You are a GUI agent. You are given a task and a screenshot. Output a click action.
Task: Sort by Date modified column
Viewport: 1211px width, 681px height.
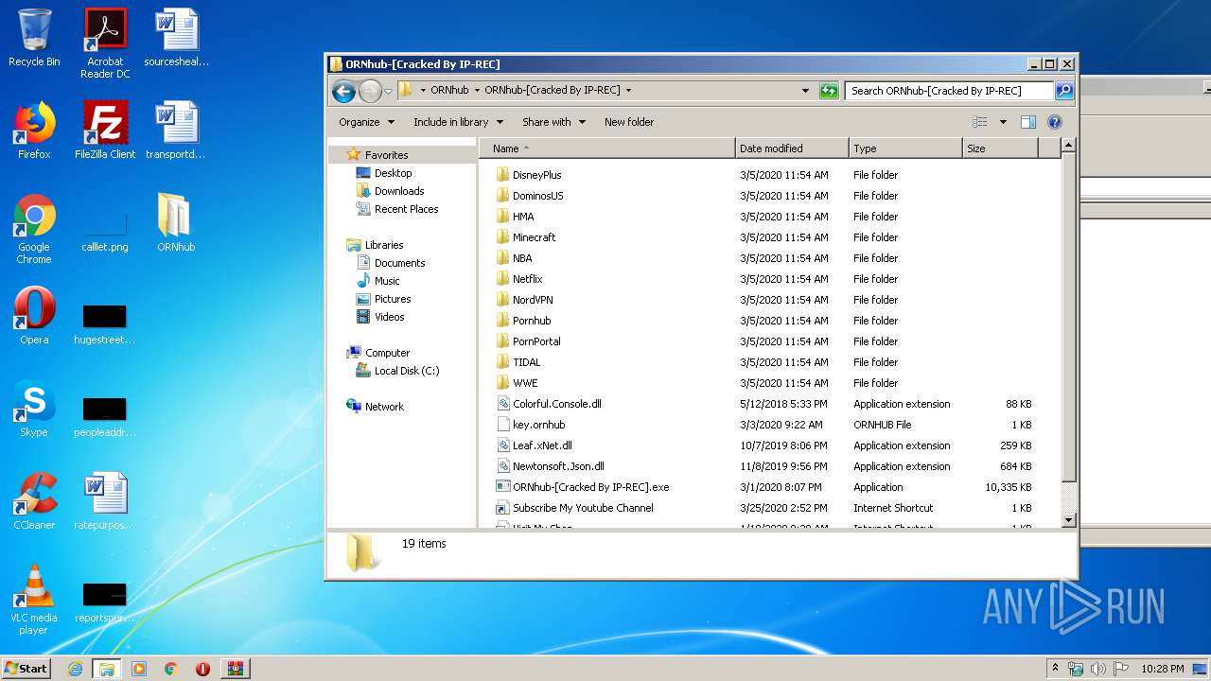point(793,148)
